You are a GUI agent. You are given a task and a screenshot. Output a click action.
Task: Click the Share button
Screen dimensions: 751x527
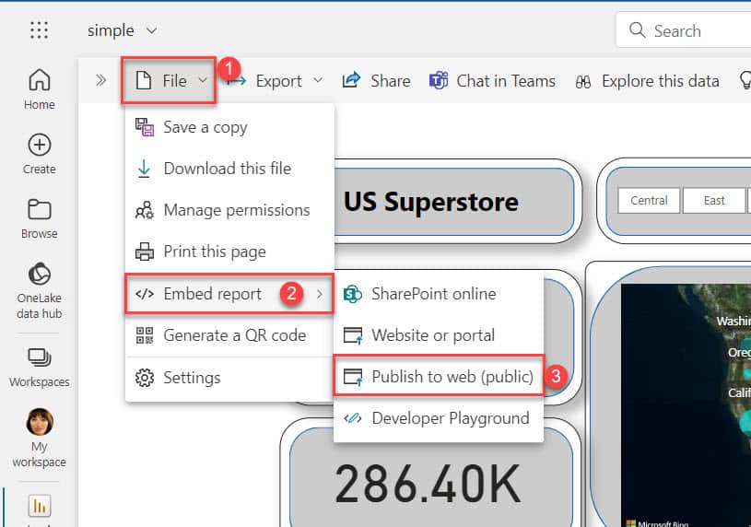pyautogui.click(x=376, y=81)
